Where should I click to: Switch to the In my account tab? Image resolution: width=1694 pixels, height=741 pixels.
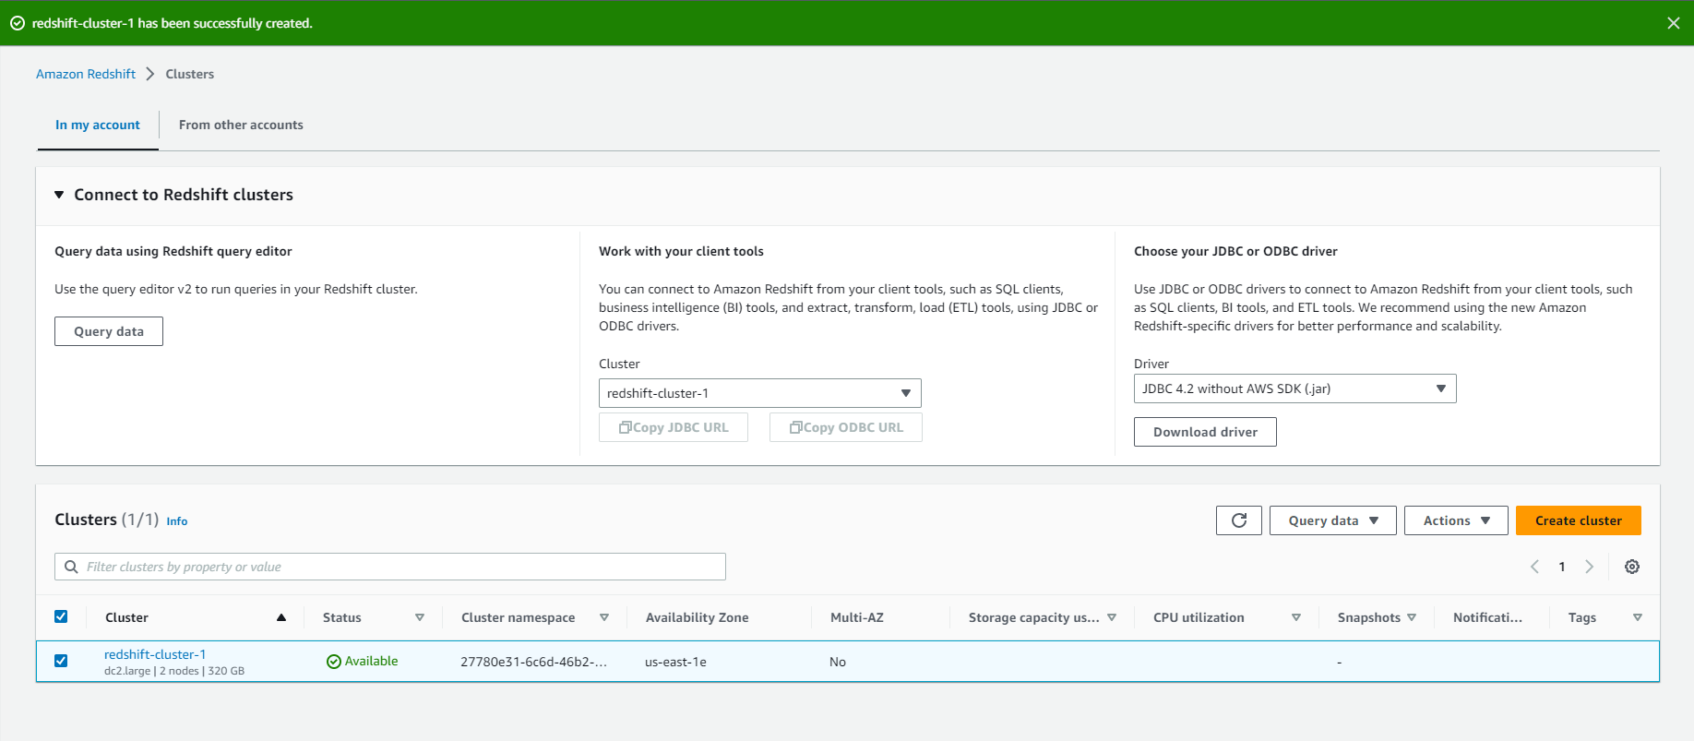(x=98, y=125)
